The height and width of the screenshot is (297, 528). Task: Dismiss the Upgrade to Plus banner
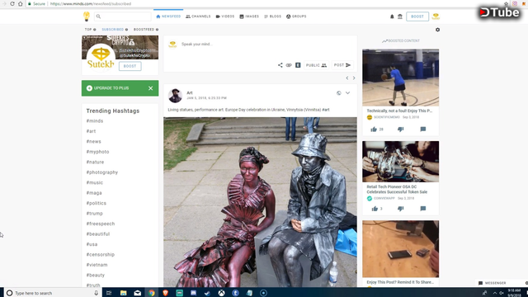coord(150,88)
